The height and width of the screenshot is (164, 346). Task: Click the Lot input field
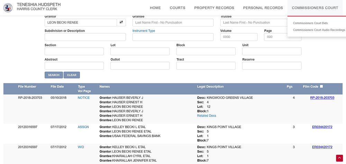click(x=140, y=51)
